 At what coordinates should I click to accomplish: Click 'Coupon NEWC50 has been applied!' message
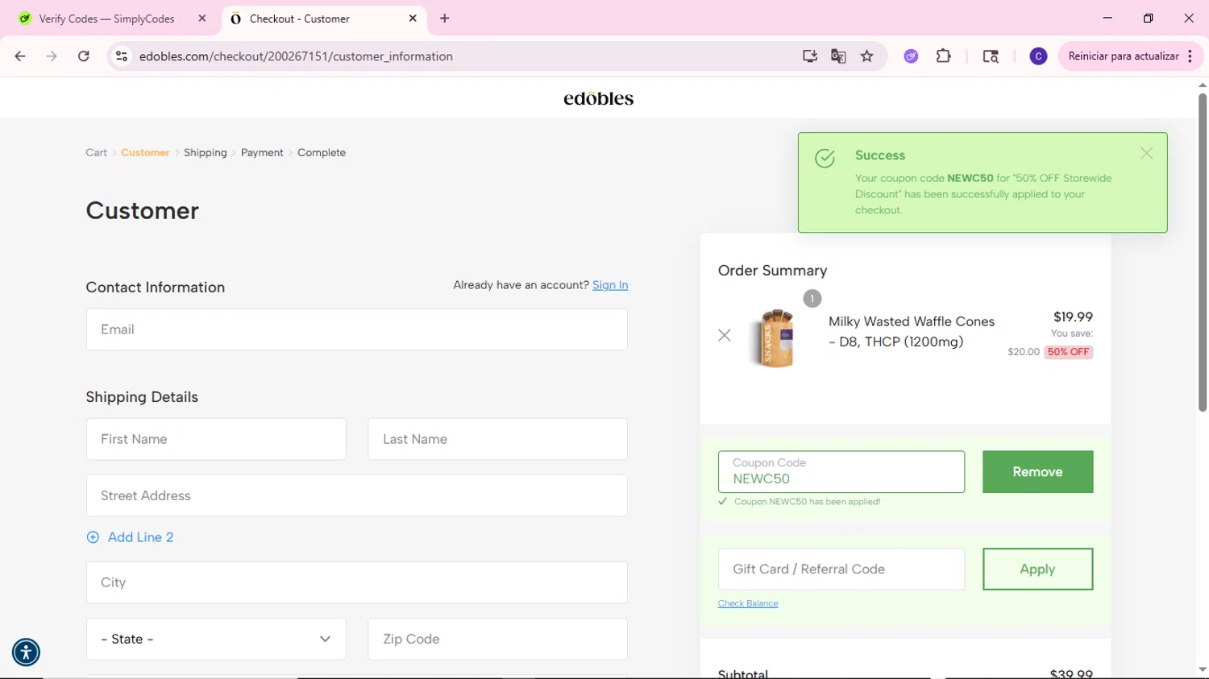tap(807, 501)
